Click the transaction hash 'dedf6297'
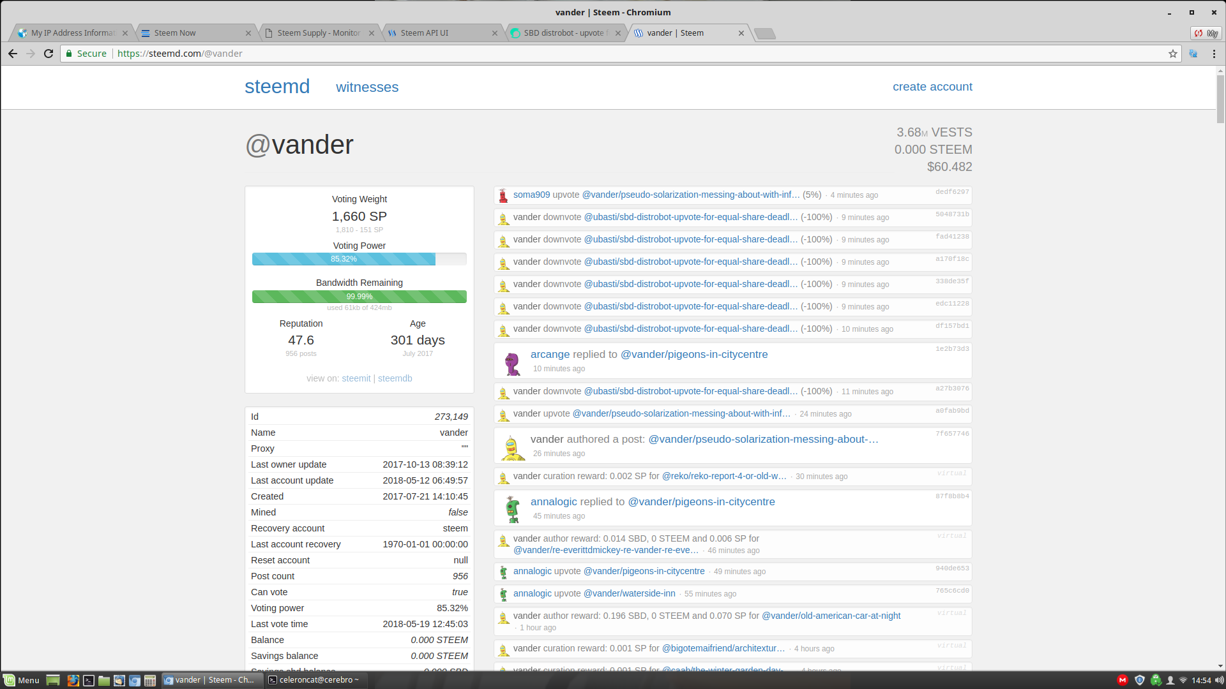Image resolution: width=1226 pixels, height=689 pixels. pyautogui.click(x=952, y=192)
